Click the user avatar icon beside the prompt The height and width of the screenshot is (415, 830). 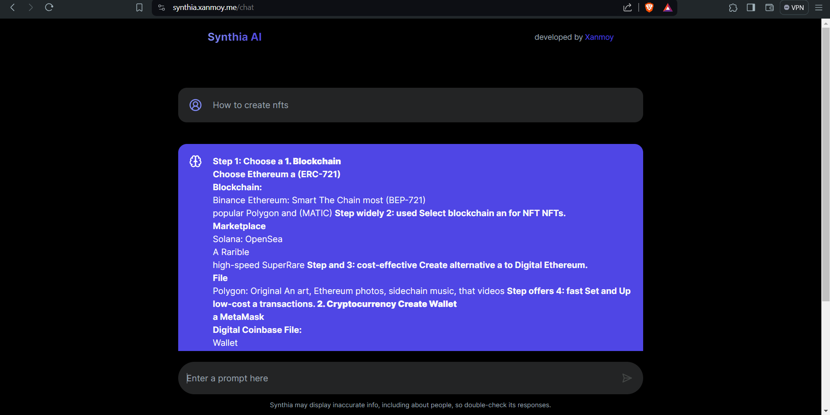point(195,105)
